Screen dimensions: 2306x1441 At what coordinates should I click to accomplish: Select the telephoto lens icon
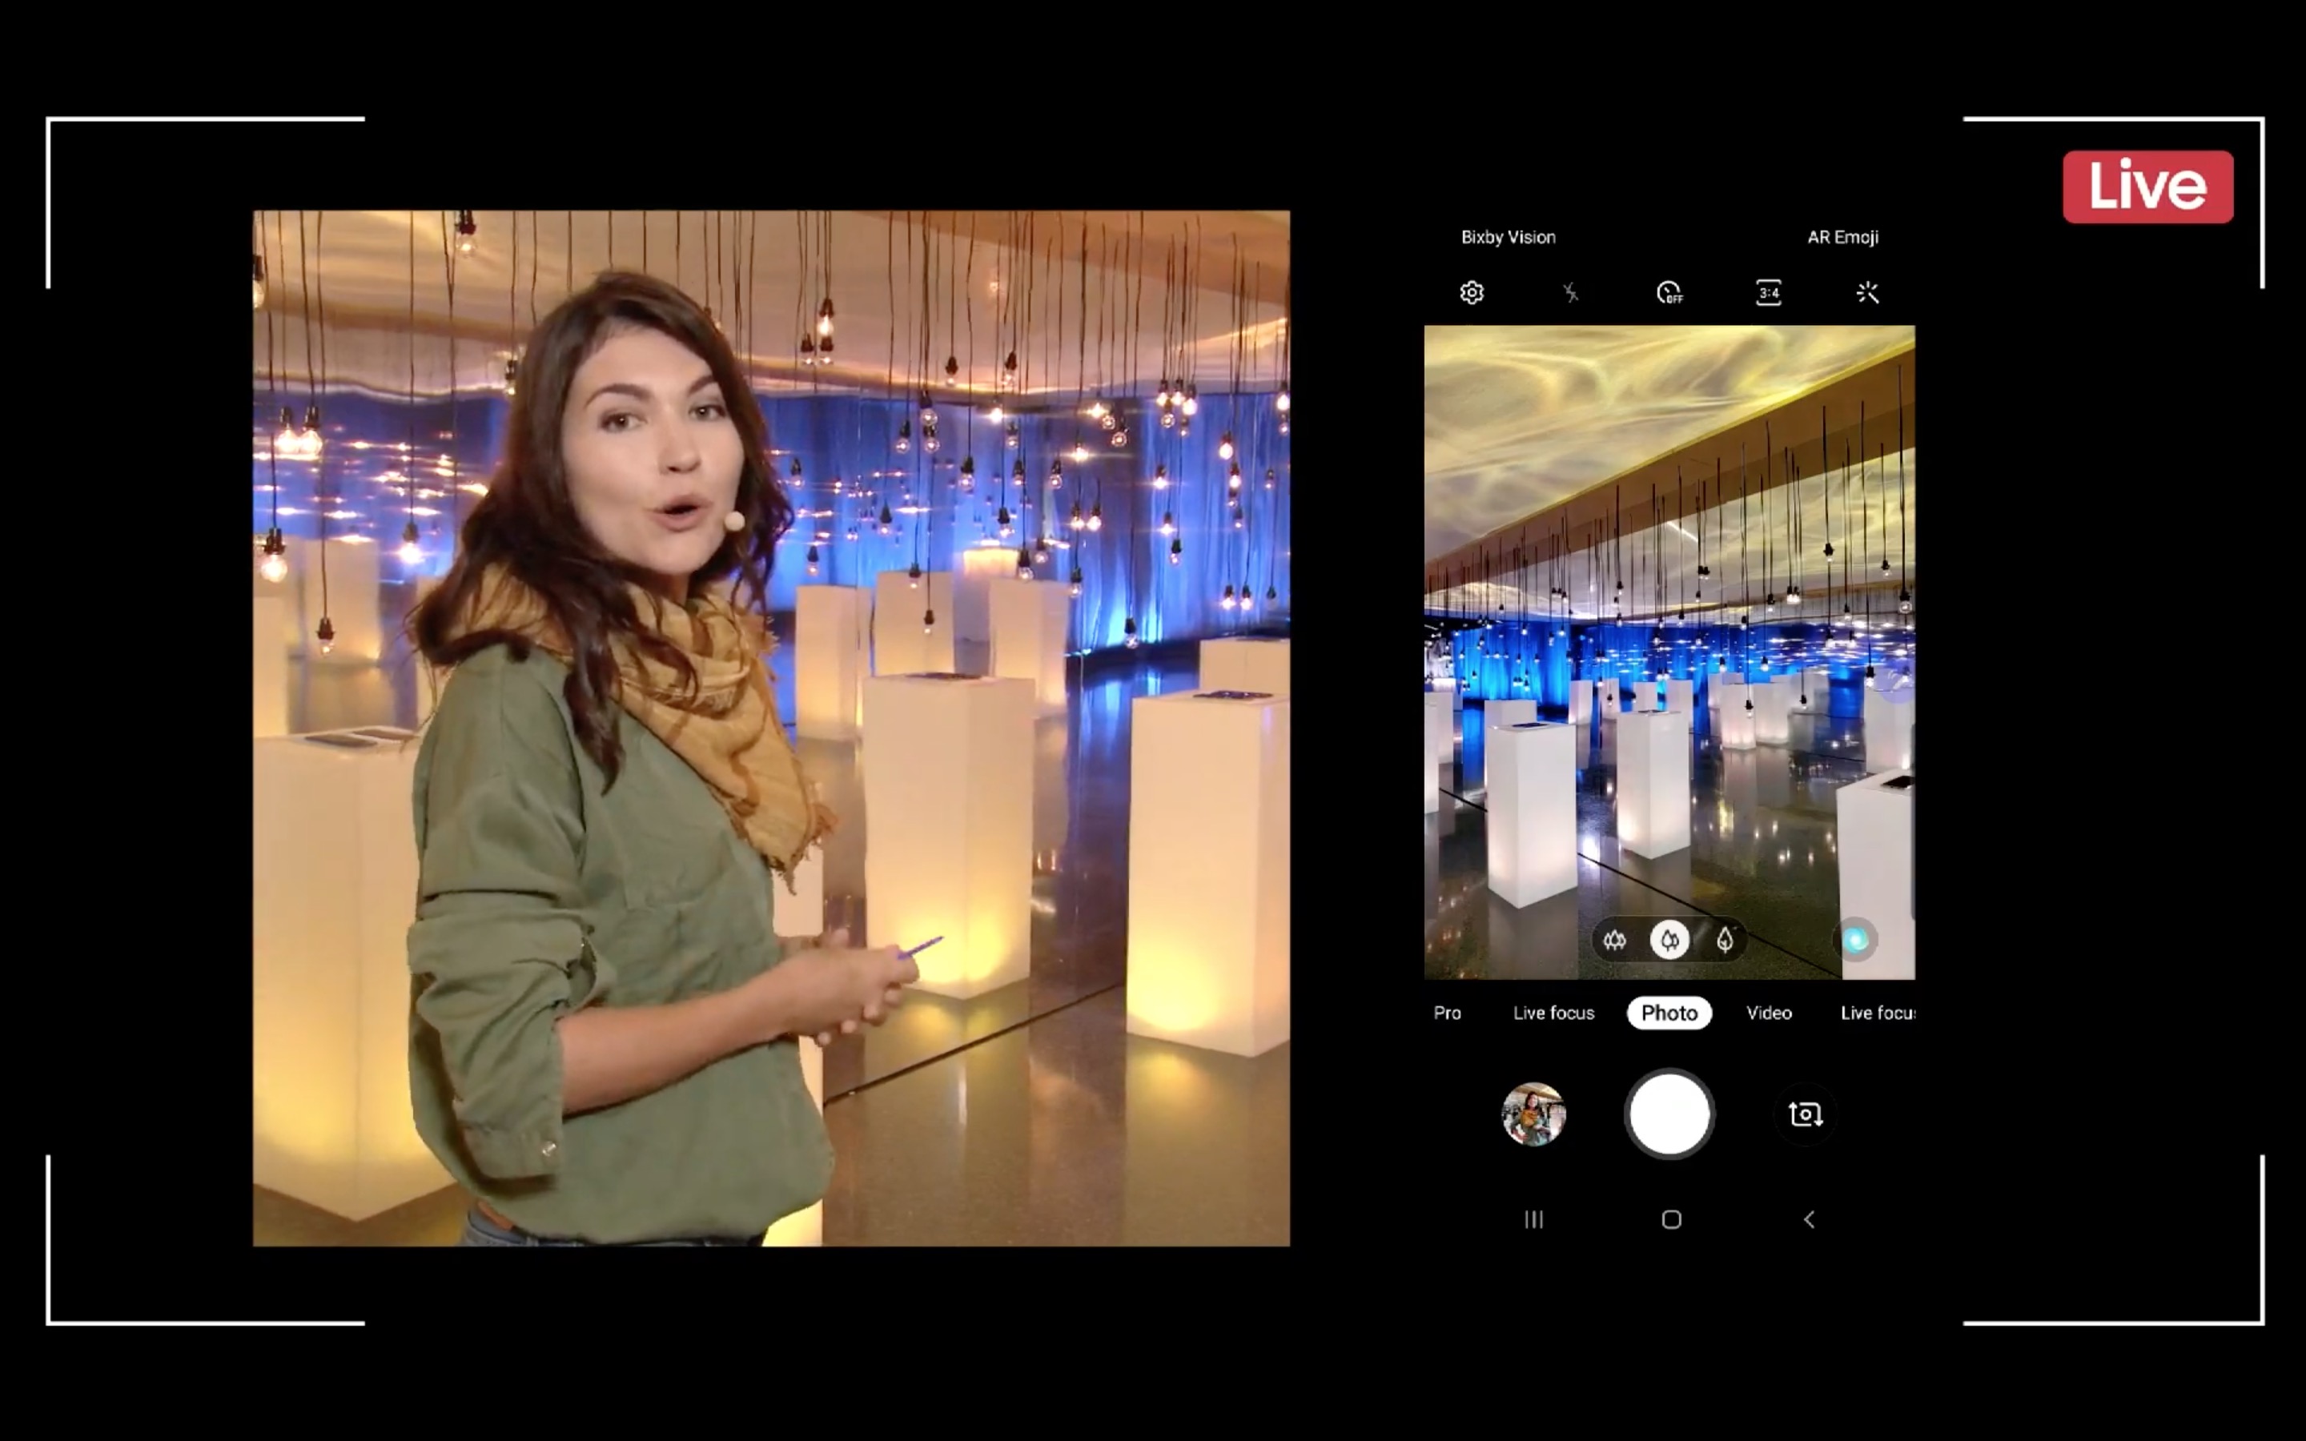1725,941
